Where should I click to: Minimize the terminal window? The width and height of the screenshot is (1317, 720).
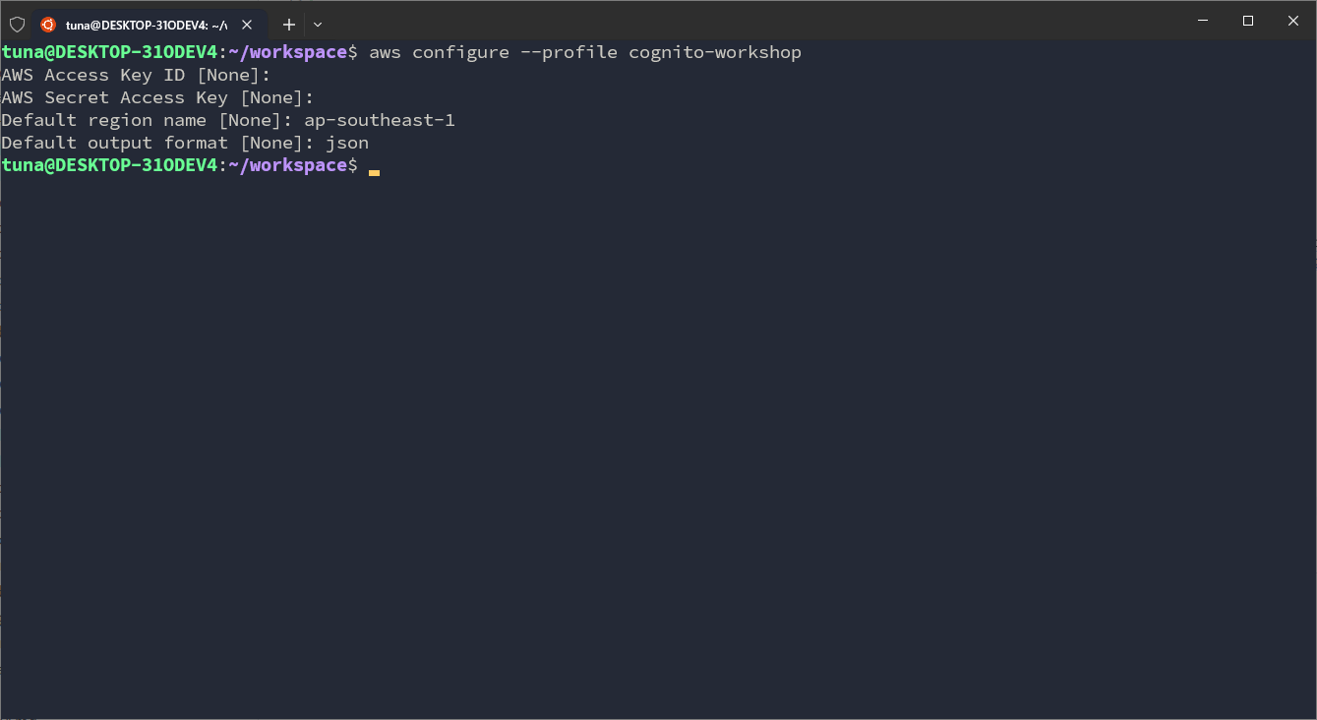click(x=1203, y=21)
